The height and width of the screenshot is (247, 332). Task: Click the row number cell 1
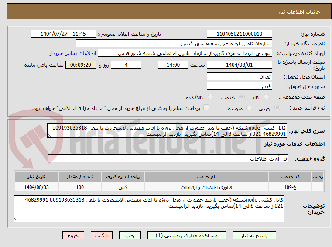(318, 187)
